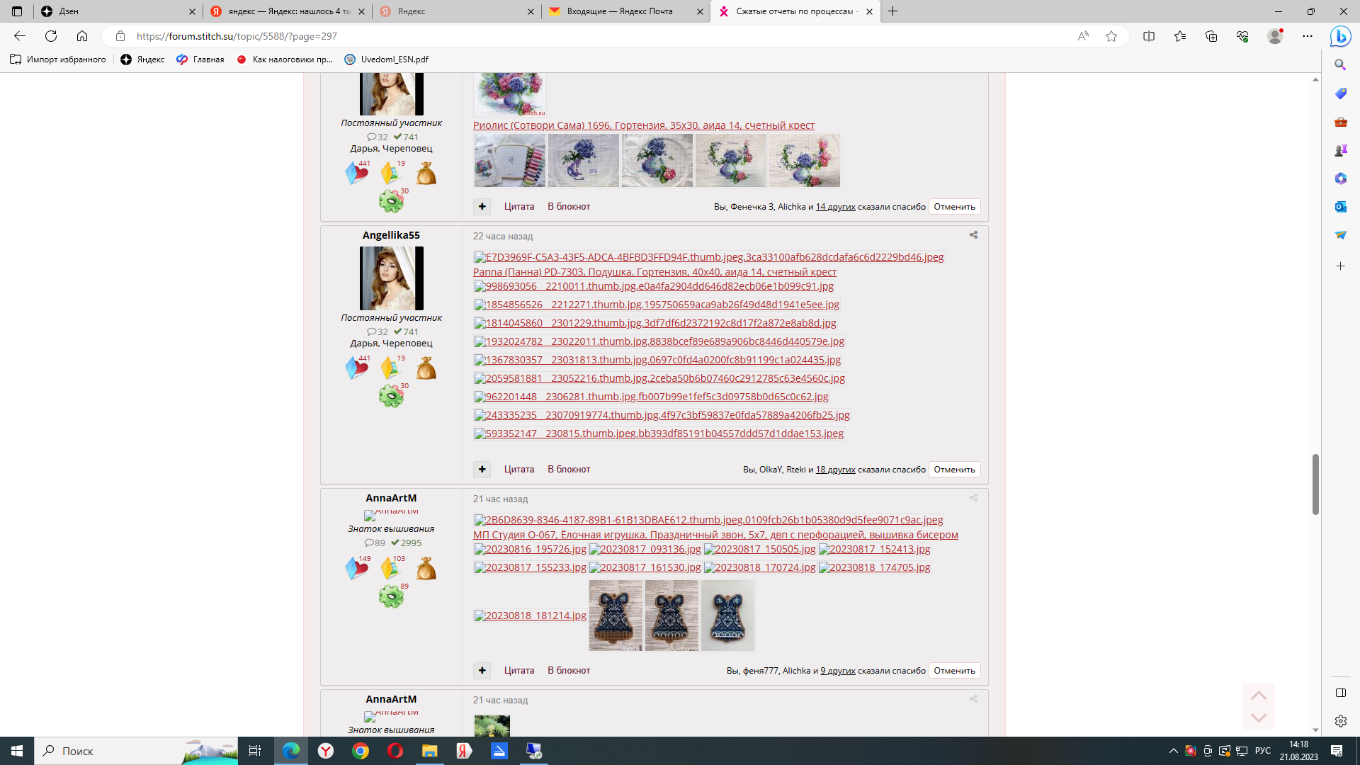Open Edge settings and more menu
The image size is (1360, 765).
1307,36
